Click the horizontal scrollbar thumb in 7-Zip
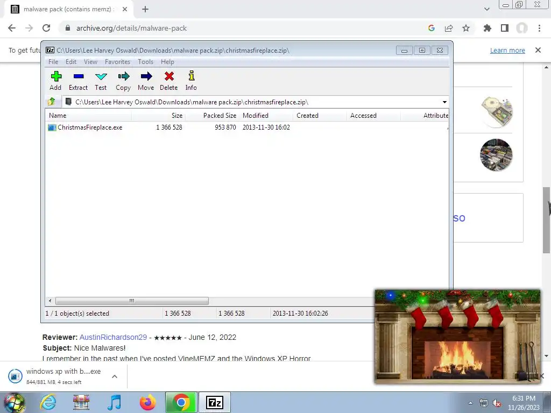The width and height of the screenshot is (551, 413). tap(132, 301)
